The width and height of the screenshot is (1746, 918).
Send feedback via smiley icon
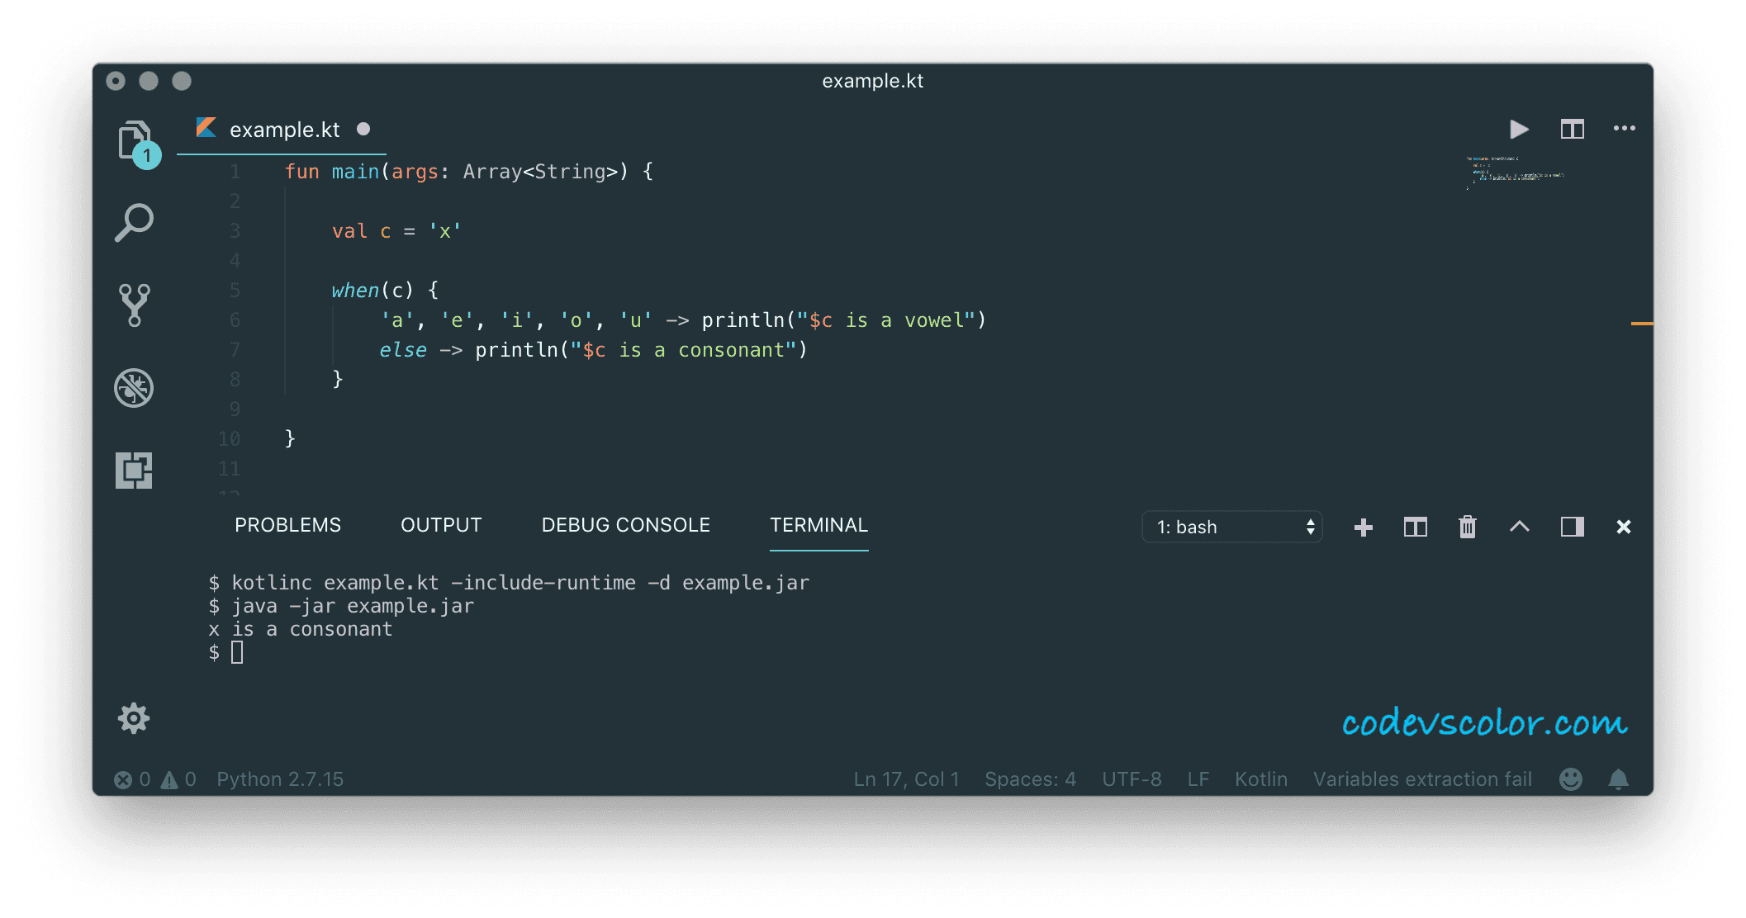(1571, 779)
